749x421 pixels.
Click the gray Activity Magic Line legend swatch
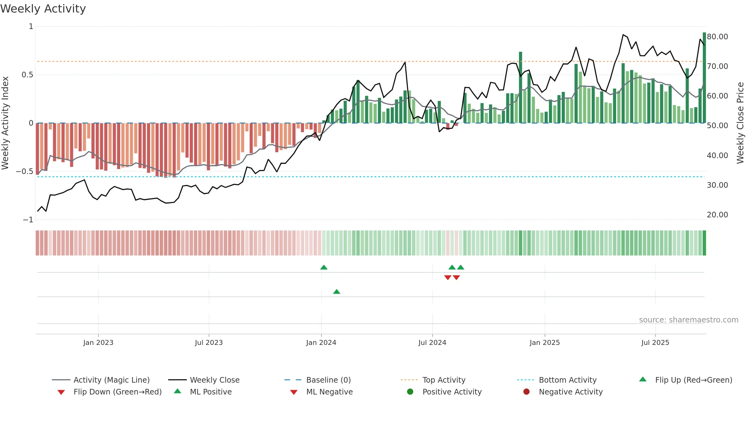point(61,380)
